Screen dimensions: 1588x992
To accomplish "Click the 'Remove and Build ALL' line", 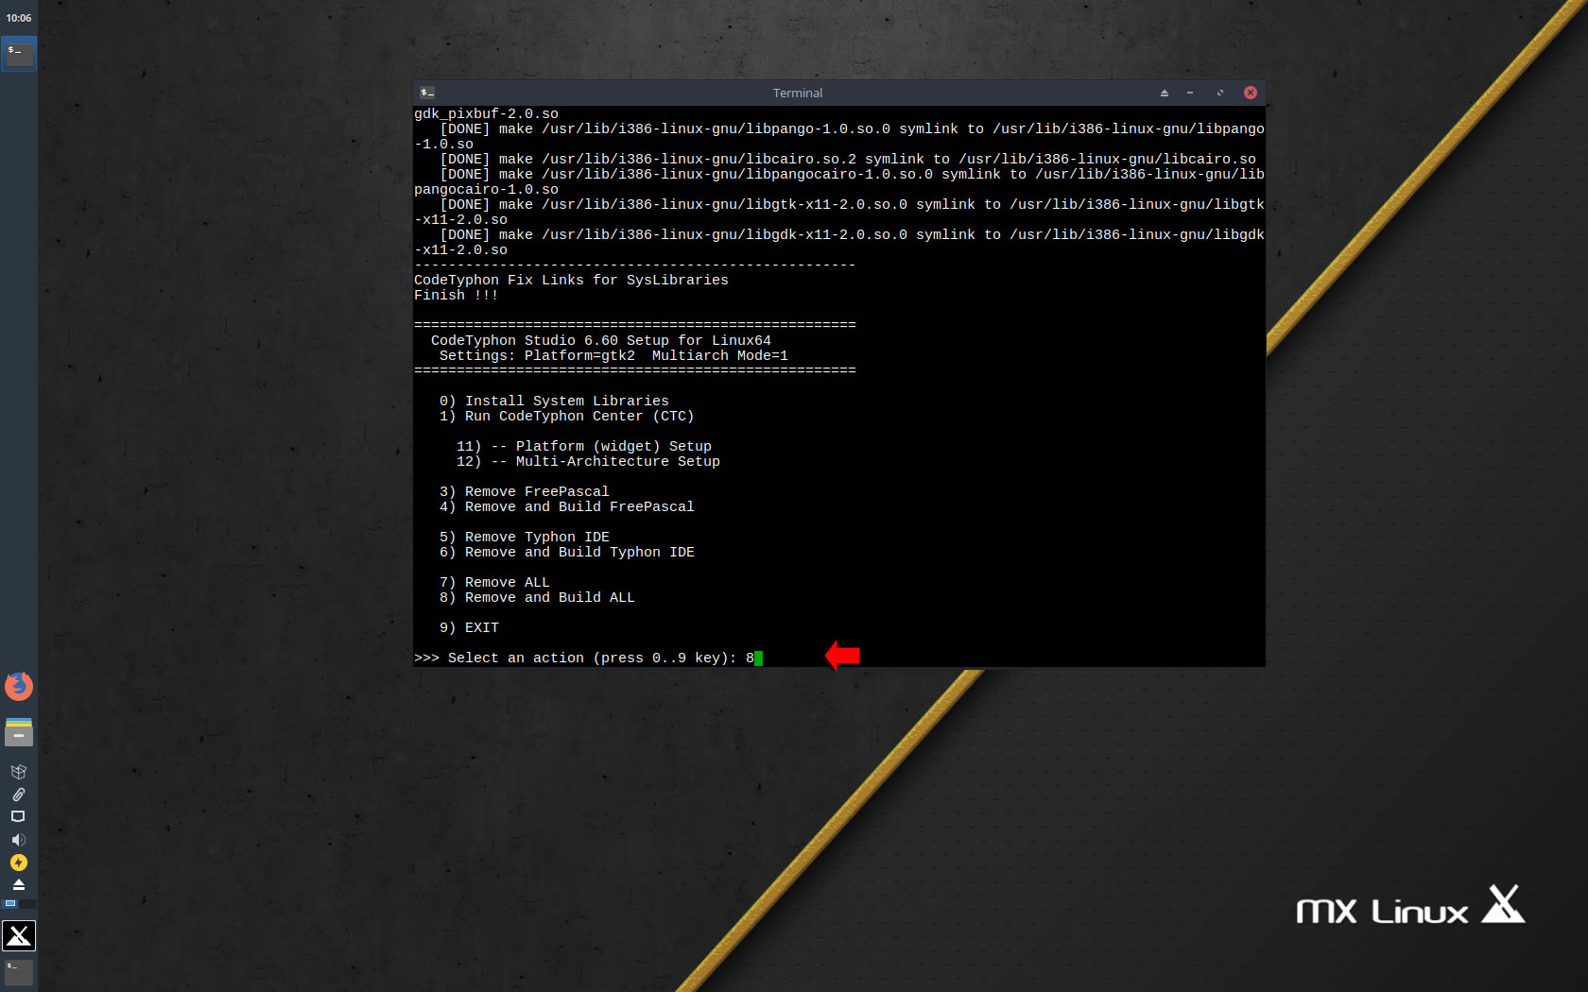I will (537, 598).
